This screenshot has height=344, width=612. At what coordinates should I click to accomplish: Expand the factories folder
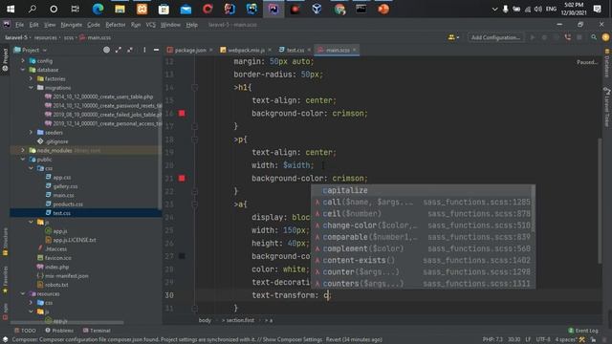click(31, 78)
